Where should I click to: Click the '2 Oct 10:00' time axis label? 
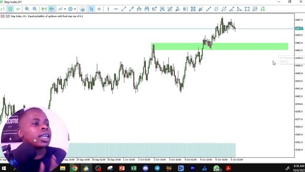[x=160, y=160]
